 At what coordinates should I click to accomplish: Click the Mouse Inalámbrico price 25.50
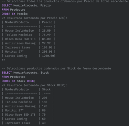click(x=46, y=31)
